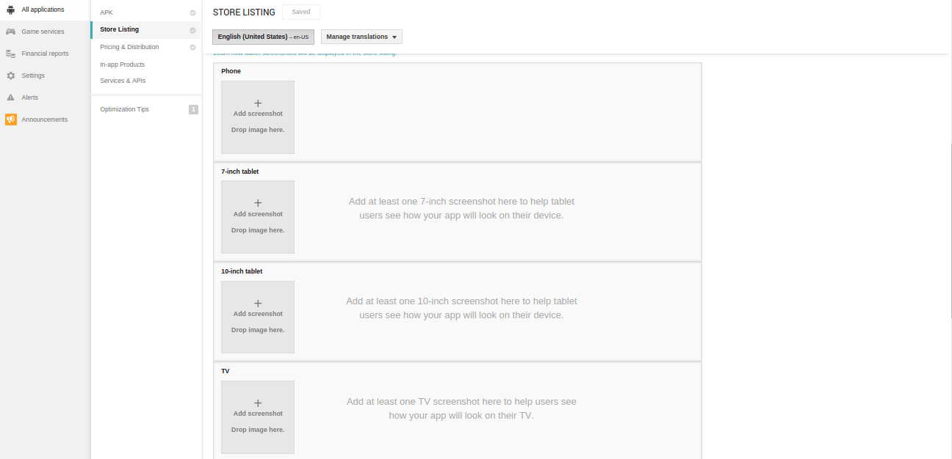
Task: Click the orange Announcements megaphone icon
Action: (10, 120)
